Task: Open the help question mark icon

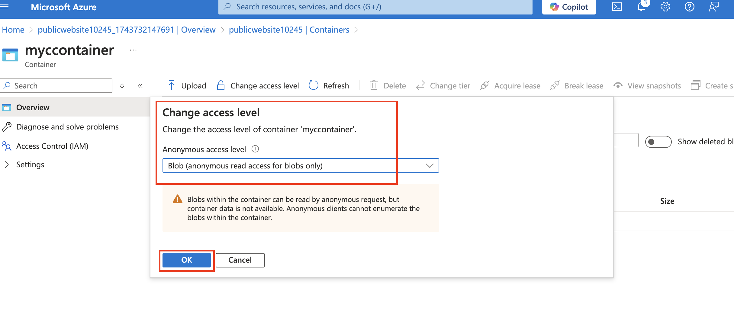Action: [x=690, y=7]
